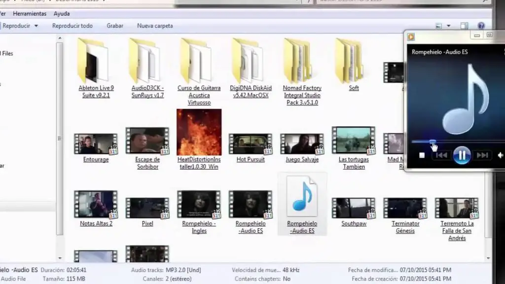The height and width of the screenshot is (284, 505).
Task: Open the Explorer help icon
Action: tap(481, 26)
